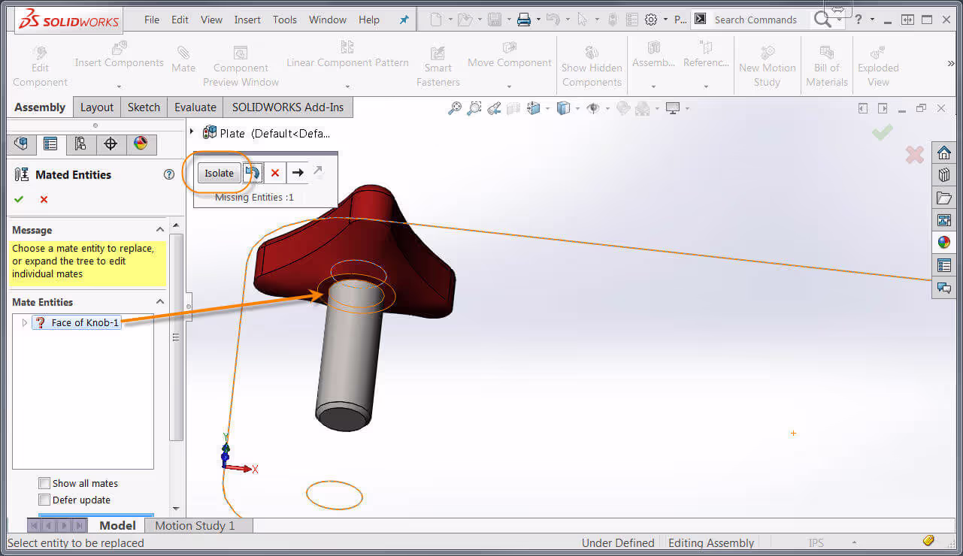Click the Smart Fasteners button

click(438, 67)
